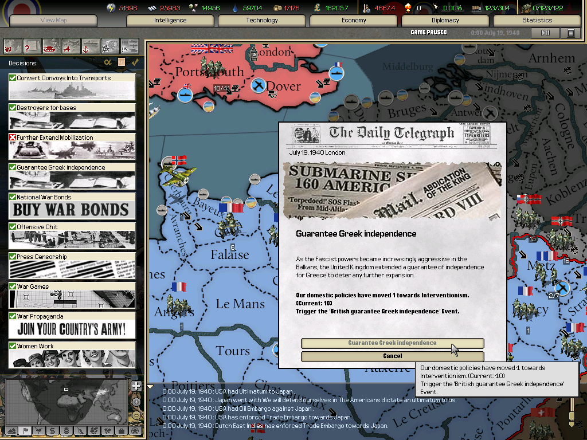Toggle Press Censorship checkbox
This screenshot has width=587, height=440.
point(13,256)
